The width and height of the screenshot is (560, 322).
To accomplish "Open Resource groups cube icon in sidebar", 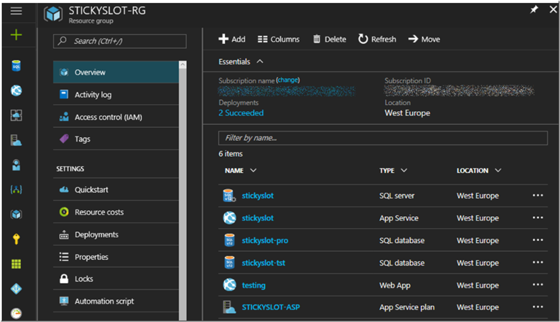I will pyautogui.click(x=16, y=214).
